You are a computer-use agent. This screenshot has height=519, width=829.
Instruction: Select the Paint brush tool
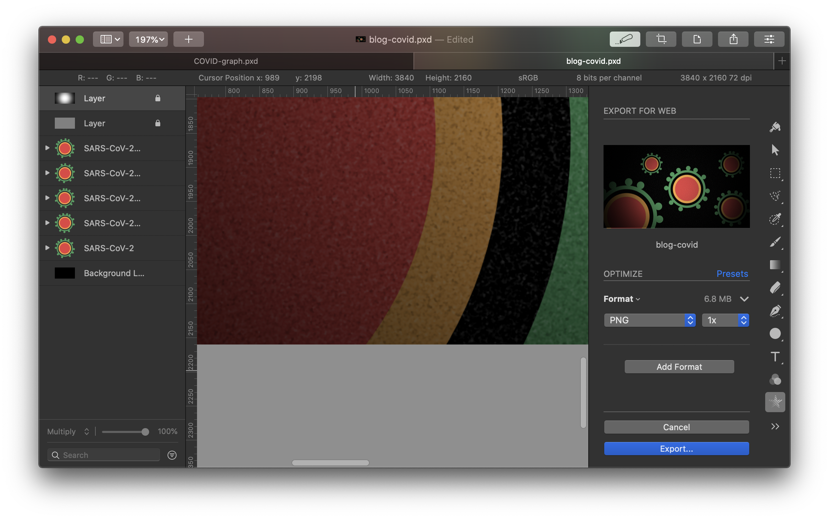click(x=775, y=242)
